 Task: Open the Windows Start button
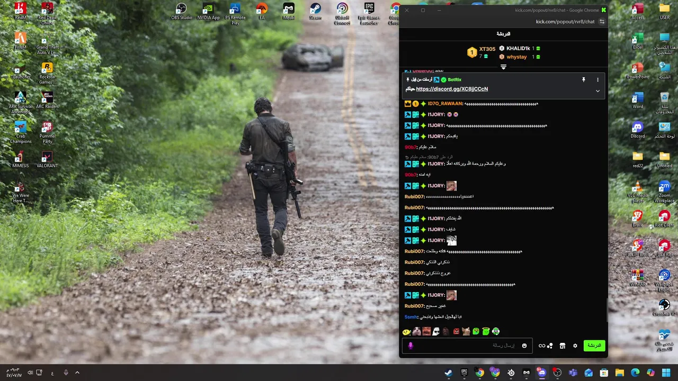[x=666, y=373]
